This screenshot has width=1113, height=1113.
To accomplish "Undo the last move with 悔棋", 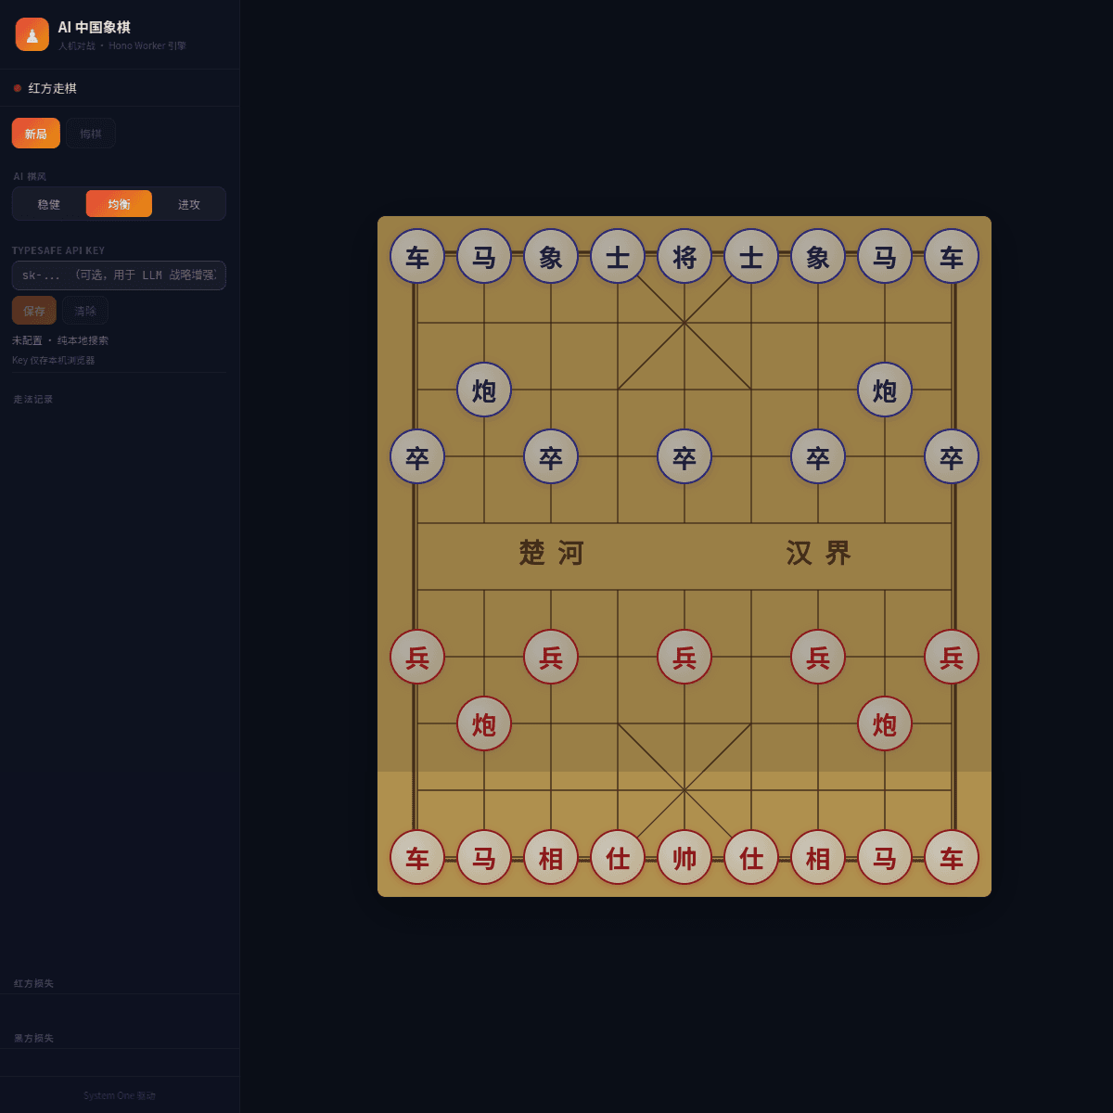I will (91, 134).
